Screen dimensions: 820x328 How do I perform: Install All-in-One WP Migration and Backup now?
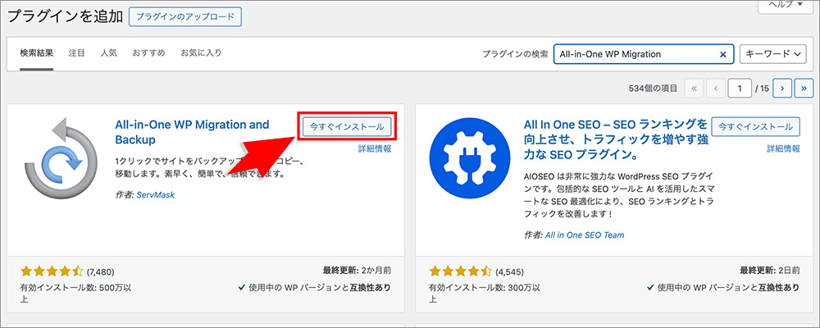pyautogui.click(x=347, y=126)
